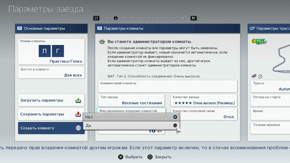
Task: Click the globe icon on Создать комнату
Action: [78, 128]
